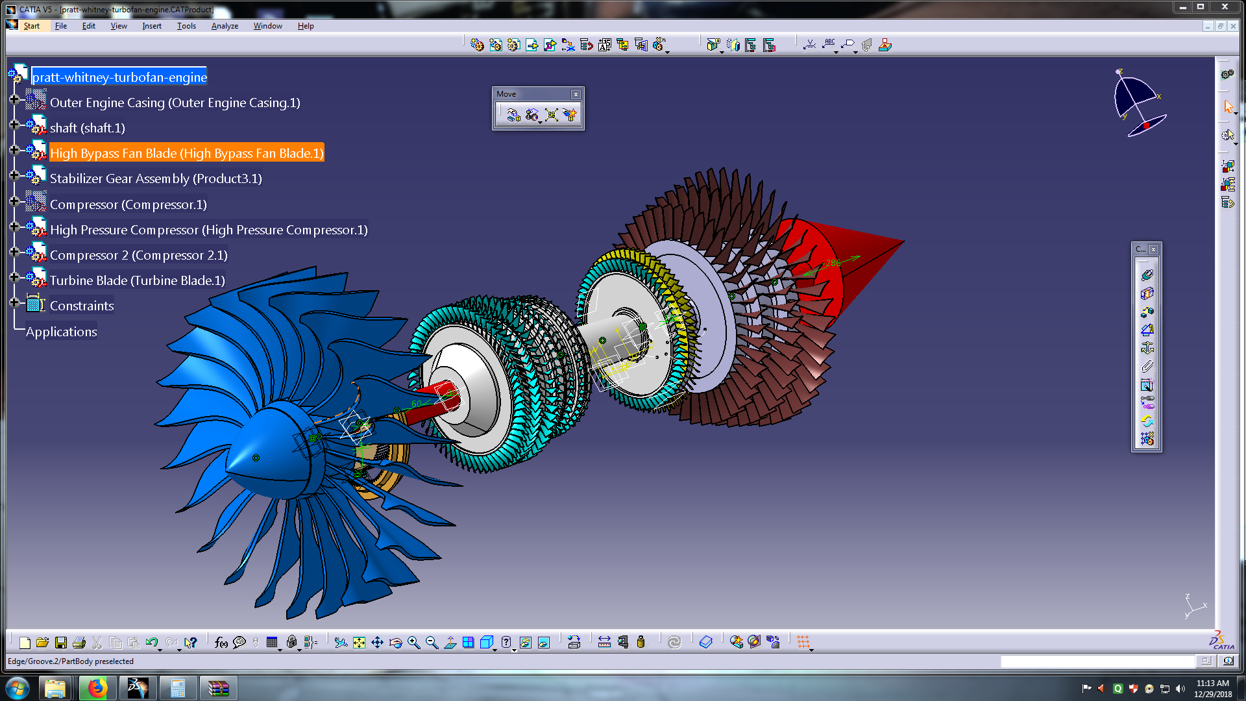Click the power input field in status bar
The height and width of the screenshot is (701, 1246).
(1097, 661)
